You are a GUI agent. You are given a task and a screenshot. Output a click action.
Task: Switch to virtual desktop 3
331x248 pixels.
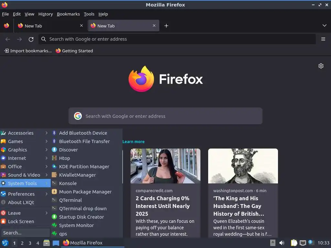pos(30,243)
